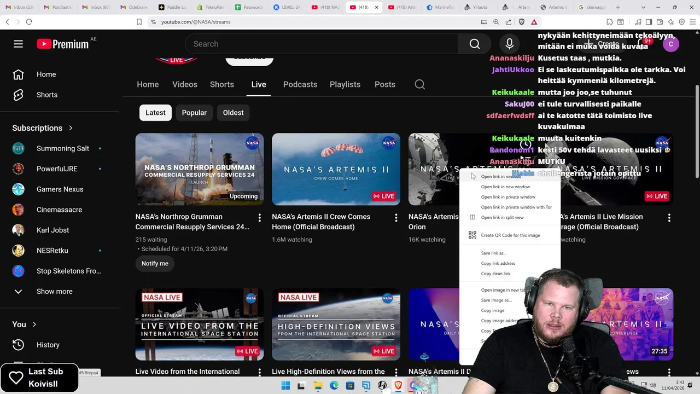The width and height of the screenshot is (700, 394).
Task: Open Brave Rewards triangle icon
Action: point(534,22)
